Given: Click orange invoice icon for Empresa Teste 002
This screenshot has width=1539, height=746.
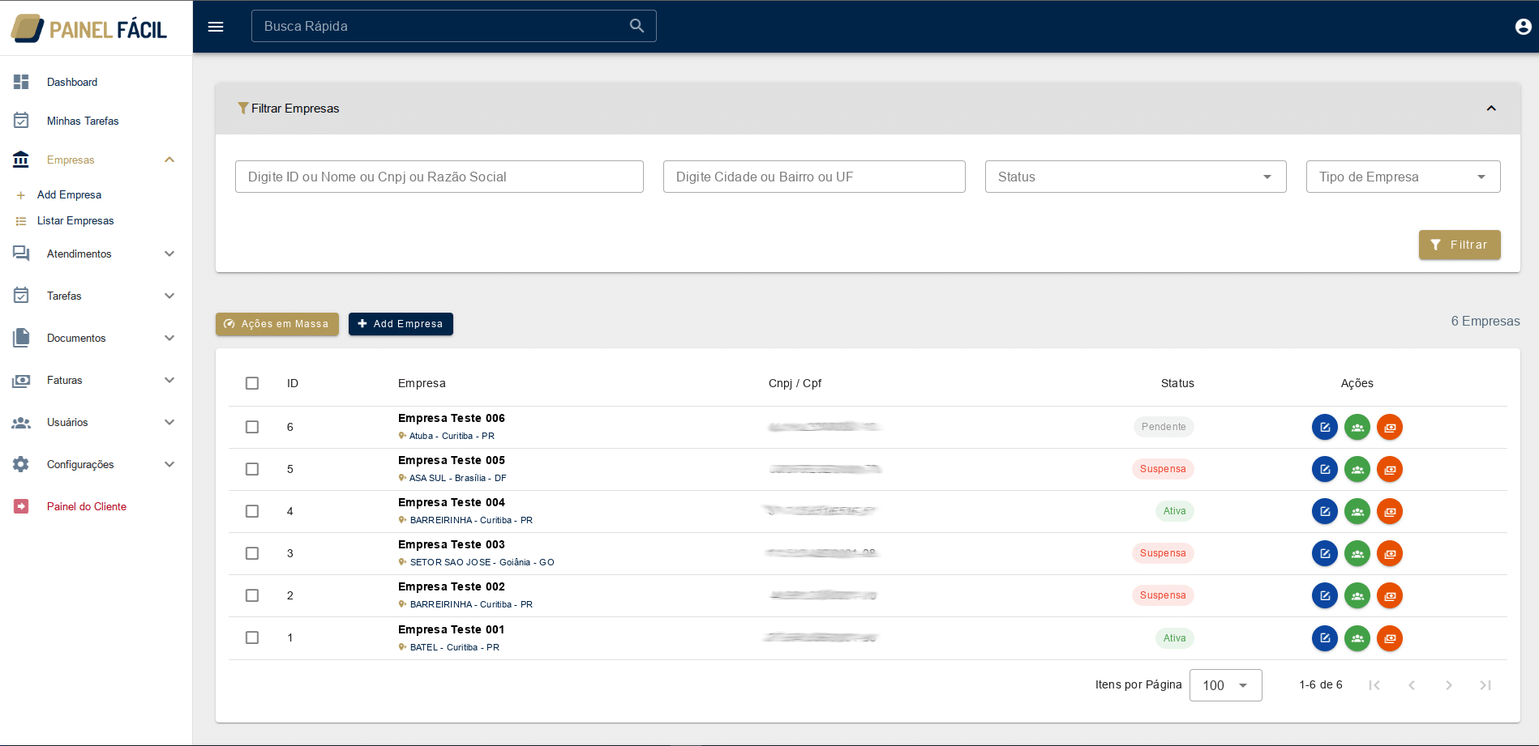Looking at the screenshot, I should [1389, 595].
